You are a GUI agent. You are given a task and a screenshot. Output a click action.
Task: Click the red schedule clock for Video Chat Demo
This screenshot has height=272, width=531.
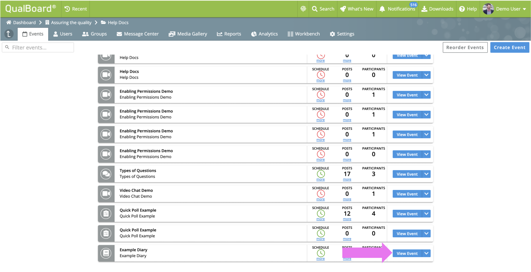321,193
